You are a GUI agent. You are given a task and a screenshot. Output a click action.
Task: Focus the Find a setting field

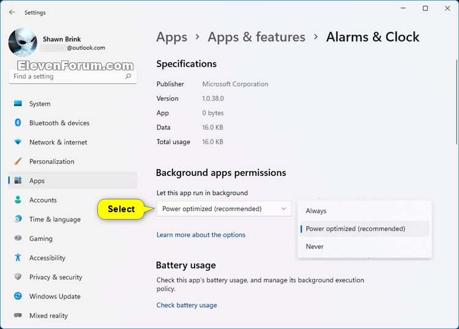(x=73, y=76)
